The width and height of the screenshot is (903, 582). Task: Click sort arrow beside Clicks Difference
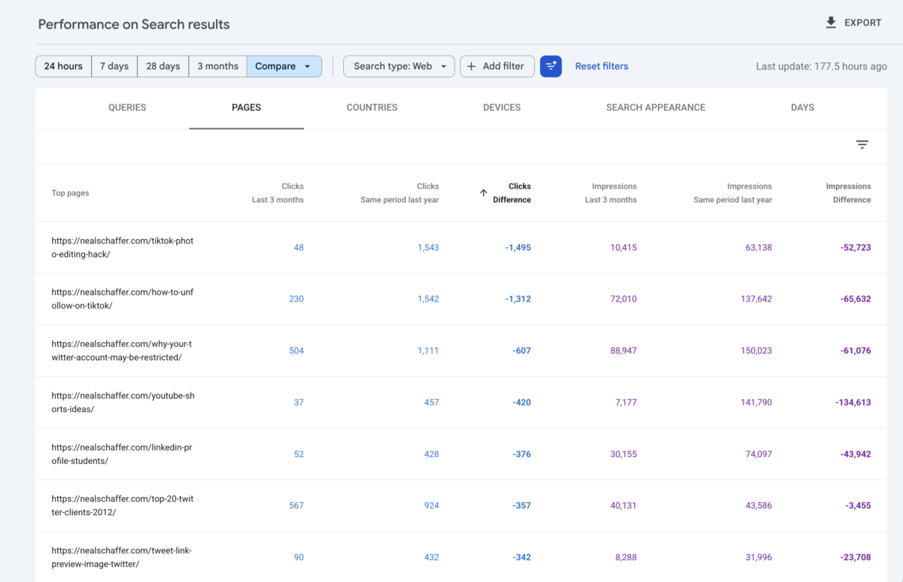point(483,193)
